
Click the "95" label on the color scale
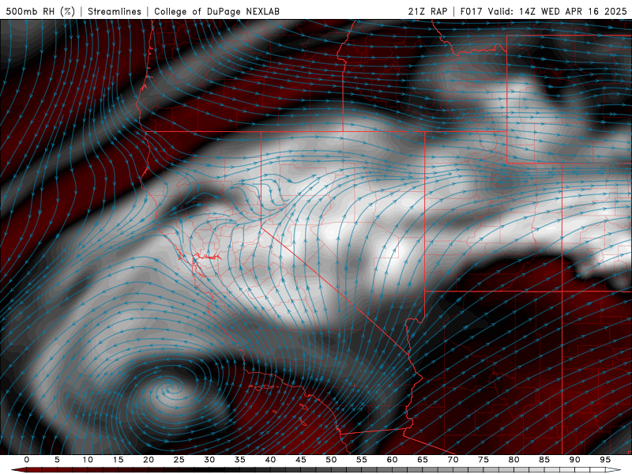pos(605,460)
